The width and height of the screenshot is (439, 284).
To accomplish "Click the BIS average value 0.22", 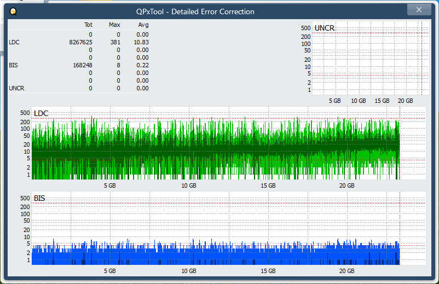I will (x=142, y=65).
